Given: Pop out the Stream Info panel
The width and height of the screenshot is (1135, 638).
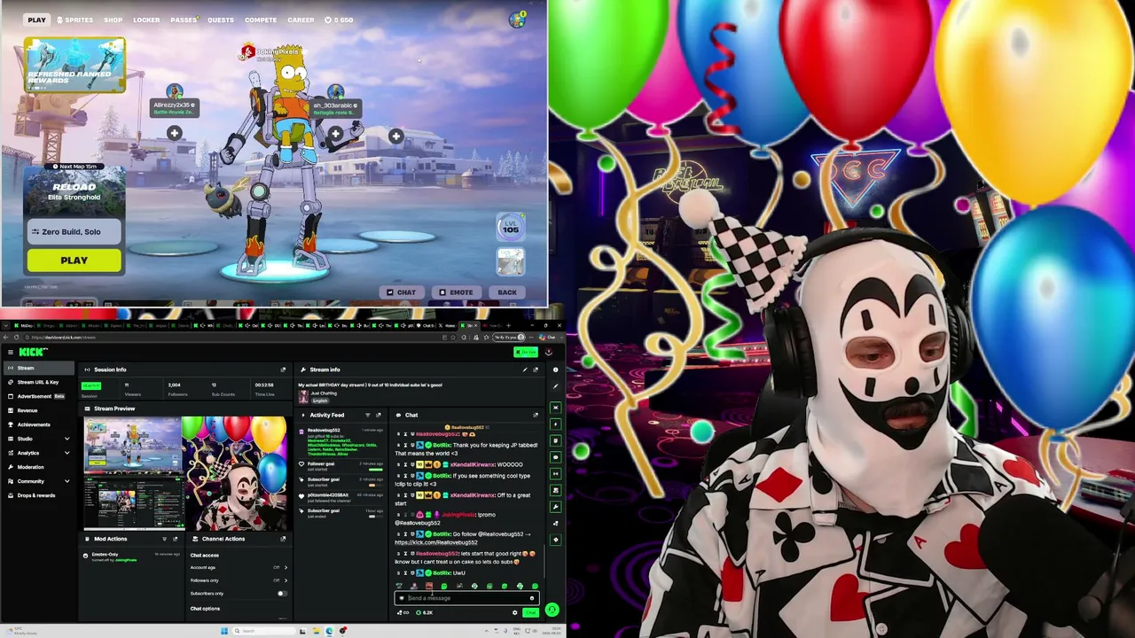Looking at the screenshot, I should [x=535, y=370].
